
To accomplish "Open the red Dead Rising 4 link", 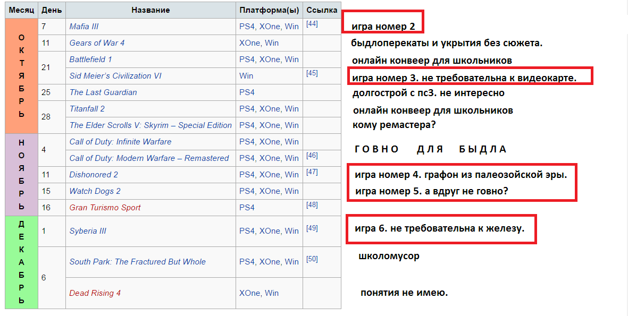I will click(95, 293).
